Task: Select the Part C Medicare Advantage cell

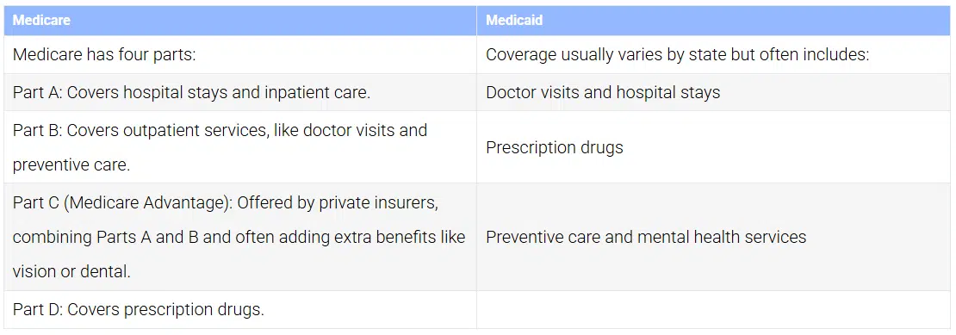Action: [x=240, y=237]
